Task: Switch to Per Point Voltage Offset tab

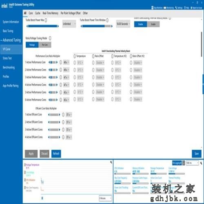Action: (x=71, y=13)
